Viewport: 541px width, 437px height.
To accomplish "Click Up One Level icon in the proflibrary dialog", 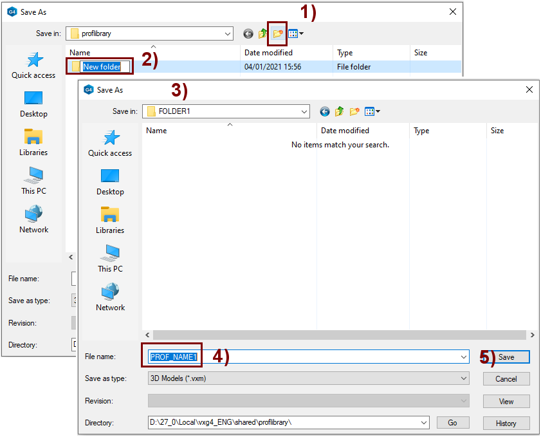I will [263, 33].
